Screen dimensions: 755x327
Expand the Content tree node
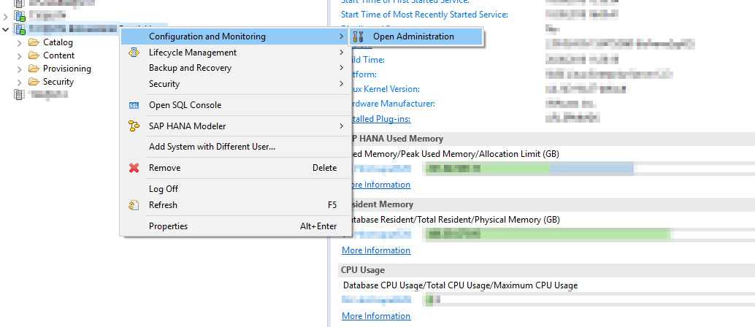[x=20, y=56]
